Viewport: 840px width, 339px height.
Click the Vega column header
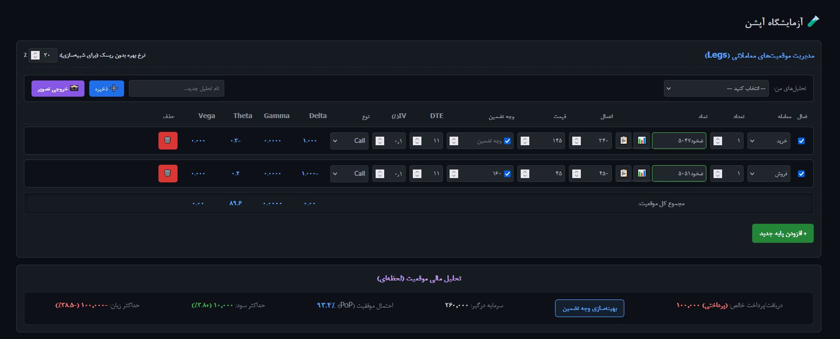click(x=207, y=116)
